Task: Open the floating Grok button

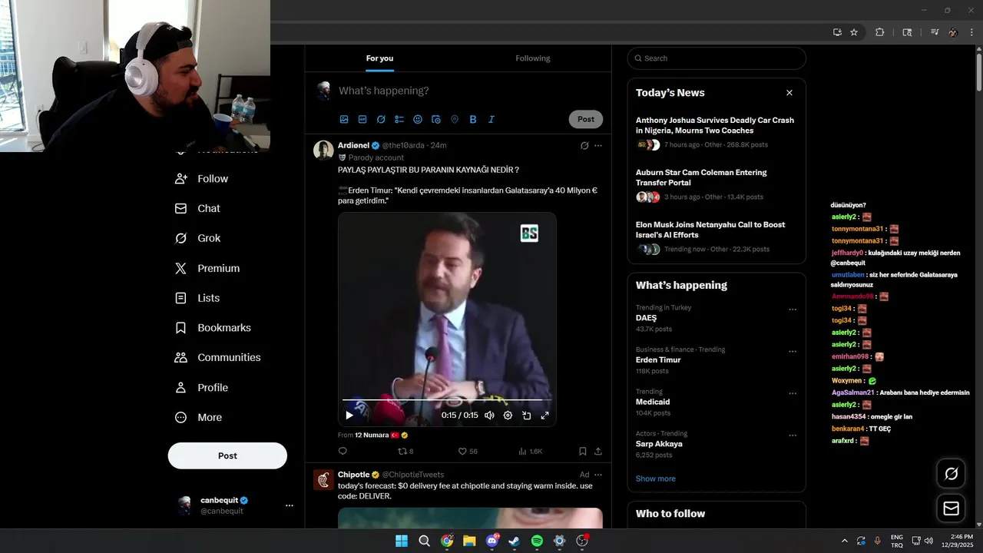Action: point(951,474)
